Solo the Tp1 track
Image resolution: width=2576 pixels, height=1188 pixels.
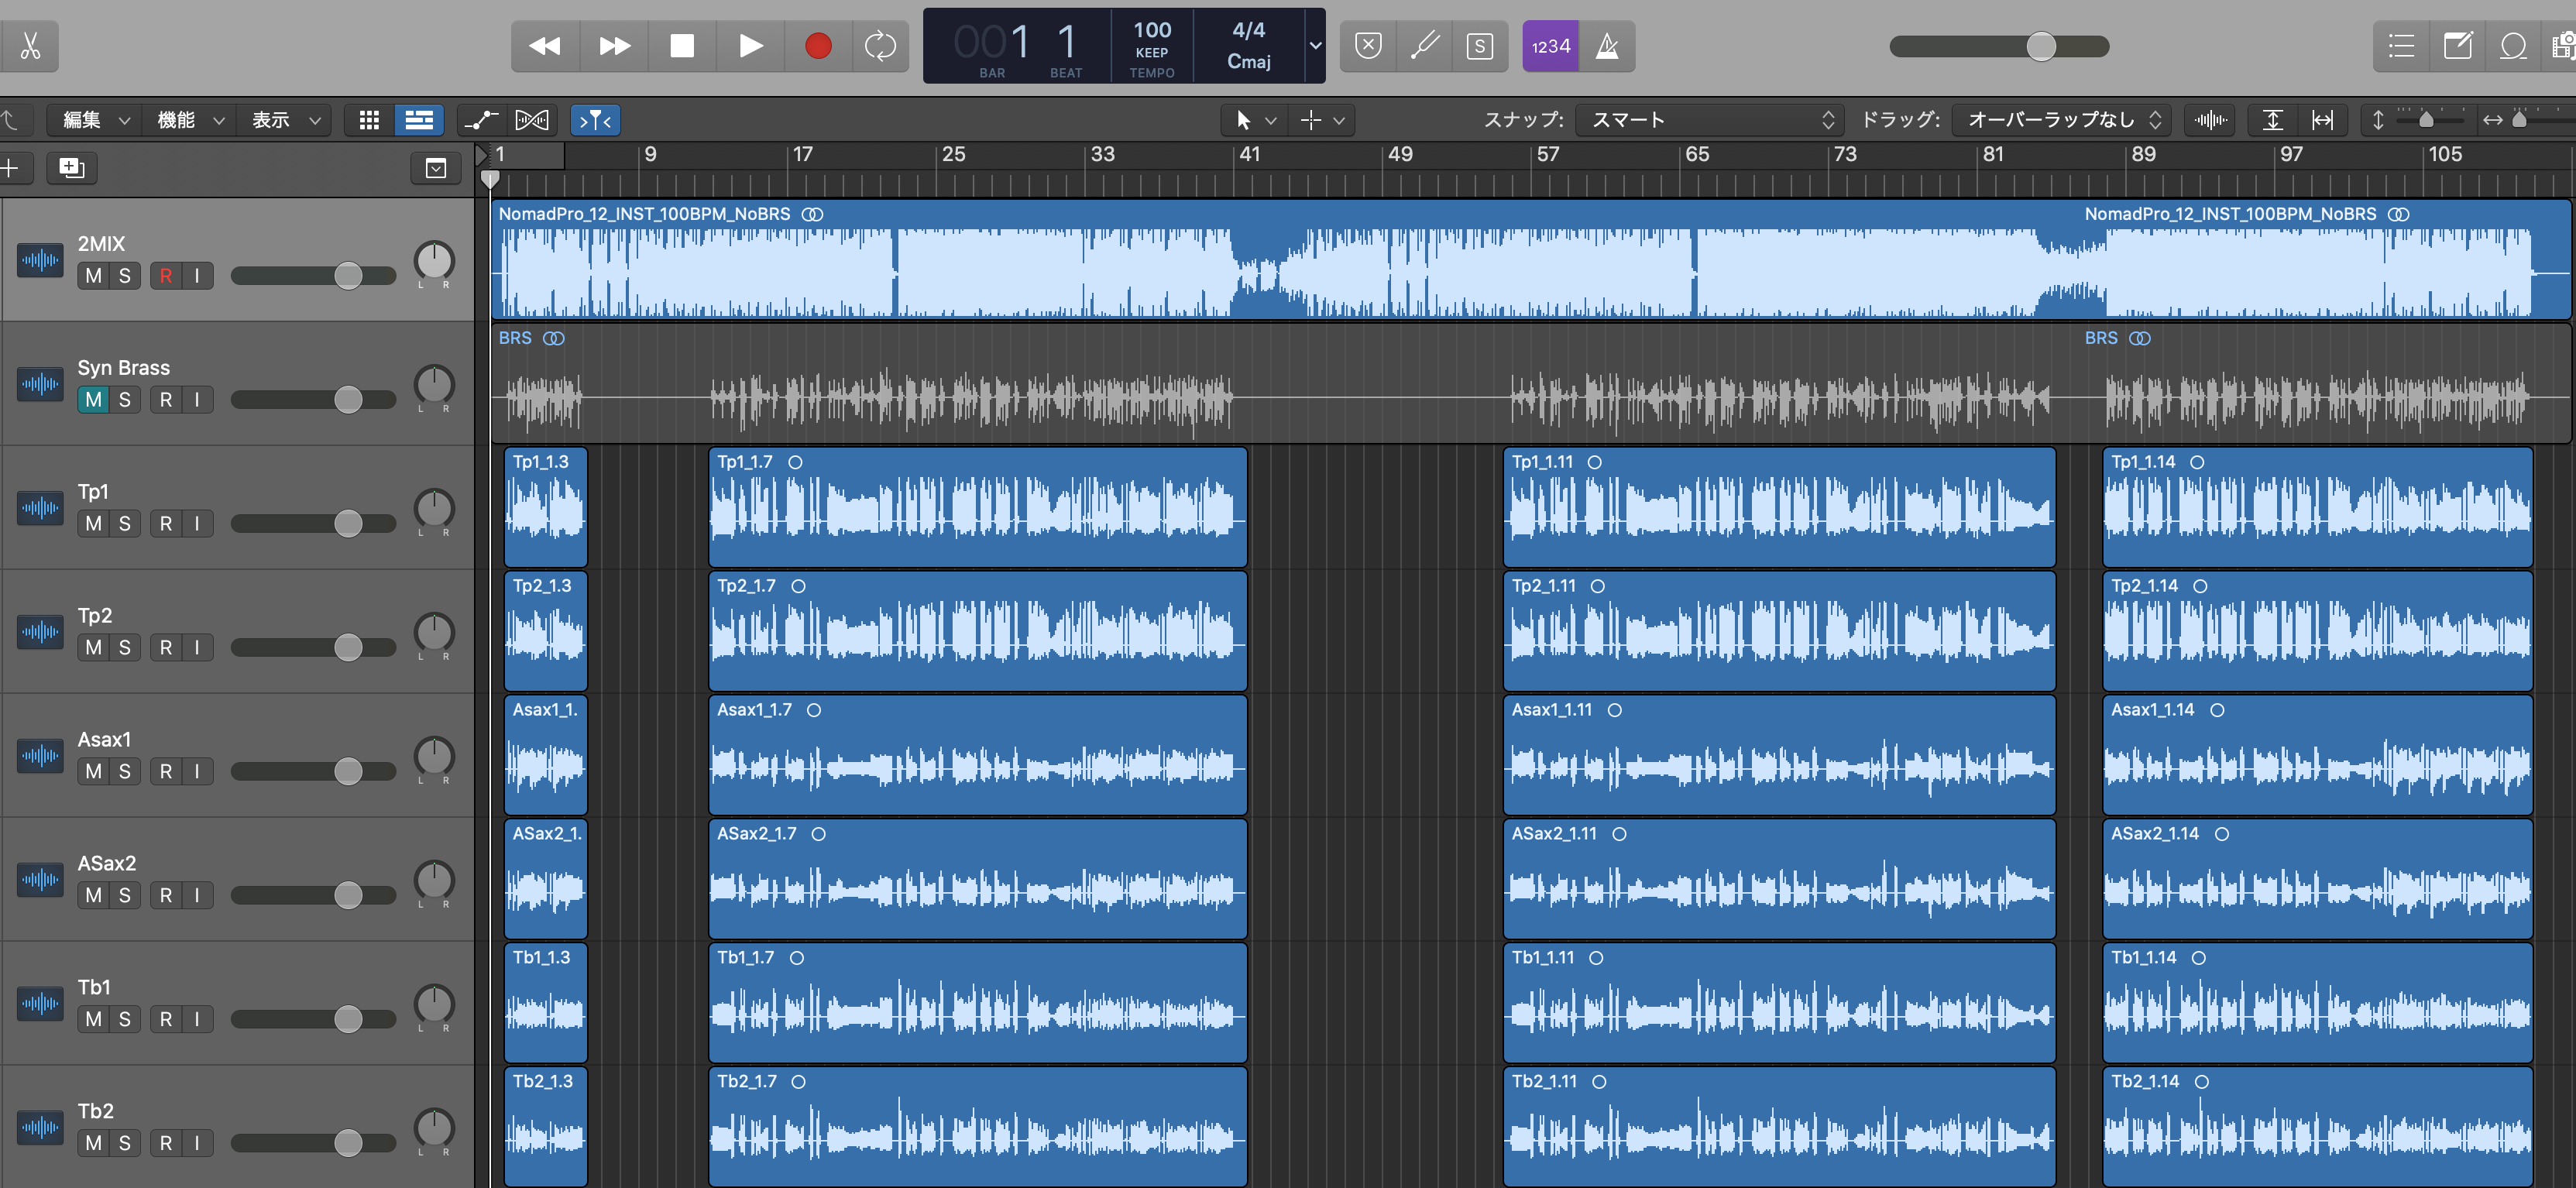125,524
